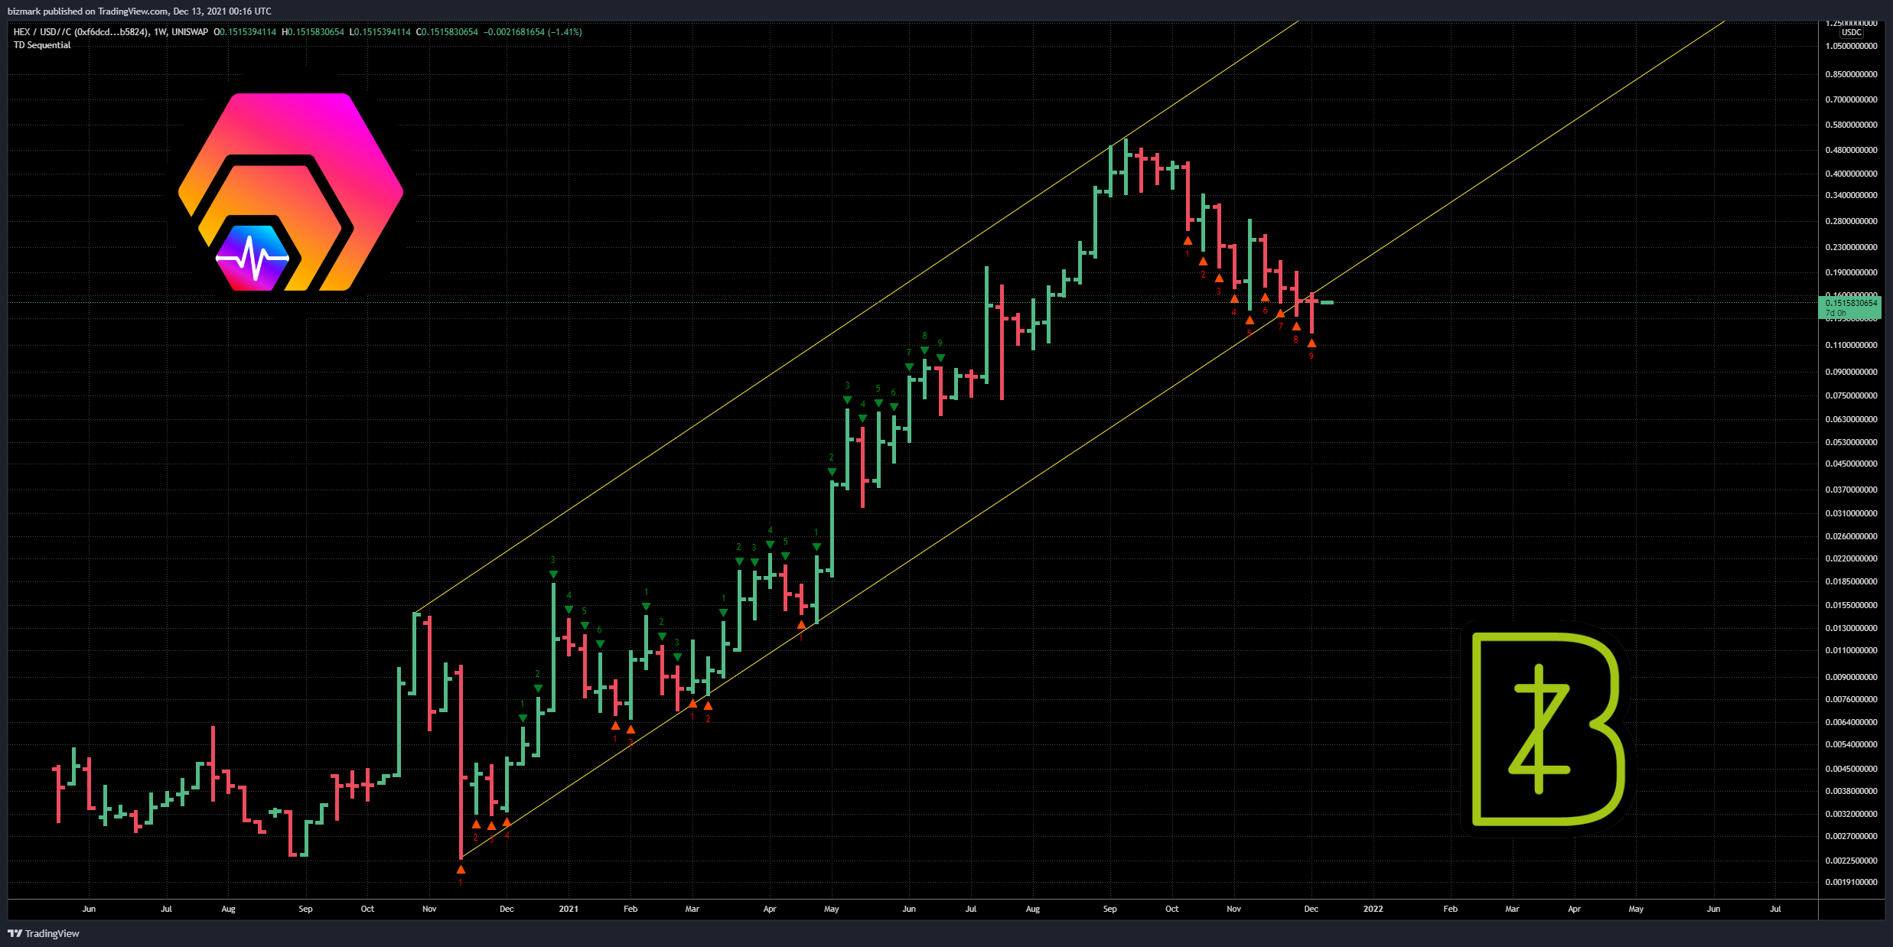Viewport: 1893px width, 947px height.
Task: Select the upper yellow channel trend line
Action: click(857, 318)
